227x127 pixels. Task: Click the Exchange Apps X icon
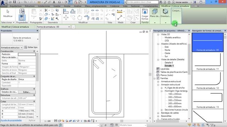(195, 2)
